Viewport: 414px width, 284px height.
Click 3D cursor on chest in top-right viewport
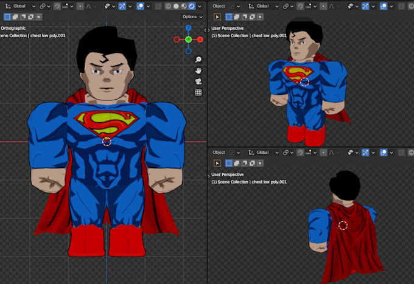pyautogui.click(x=304, y=82)
